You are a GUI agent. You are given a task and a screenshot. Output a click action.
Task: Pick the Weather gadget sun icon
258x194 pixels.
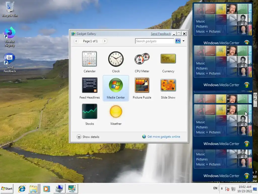(116, 111)
